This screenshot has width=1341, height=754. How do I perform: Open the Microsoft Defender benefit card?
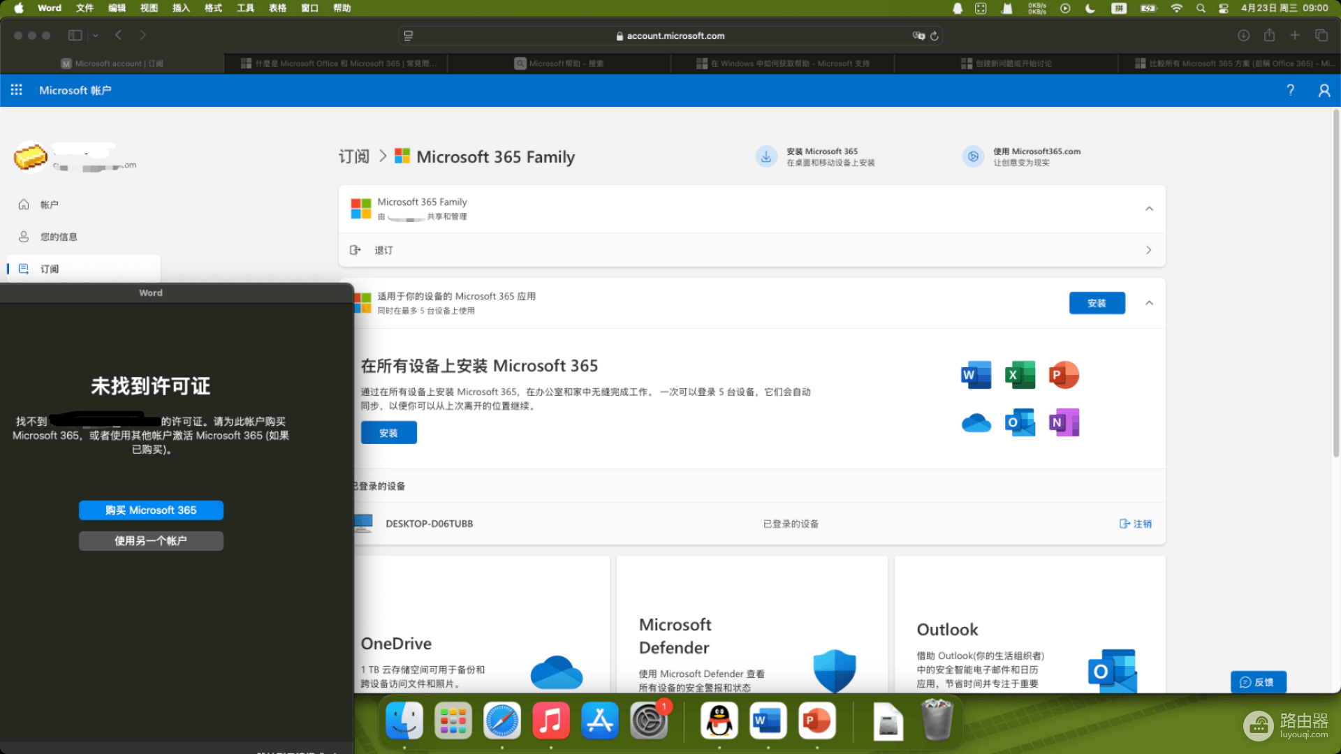[752, 625]
